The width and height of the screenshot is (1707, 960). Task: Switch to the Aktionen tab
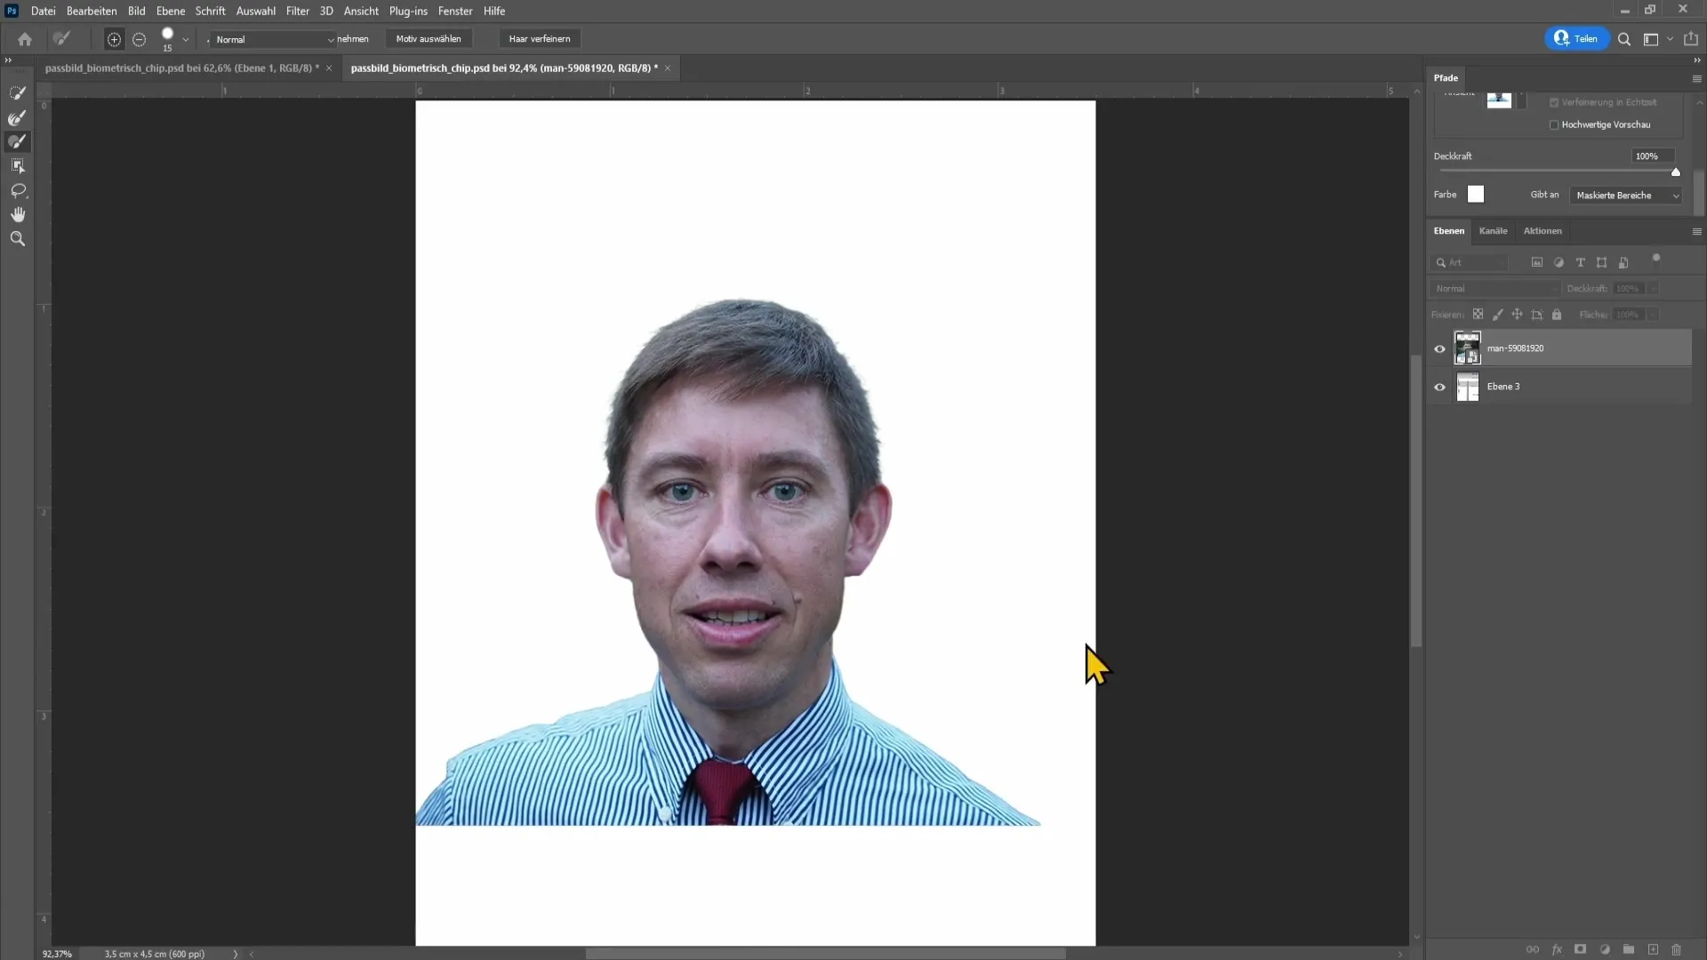click(x=1543, y=231)
